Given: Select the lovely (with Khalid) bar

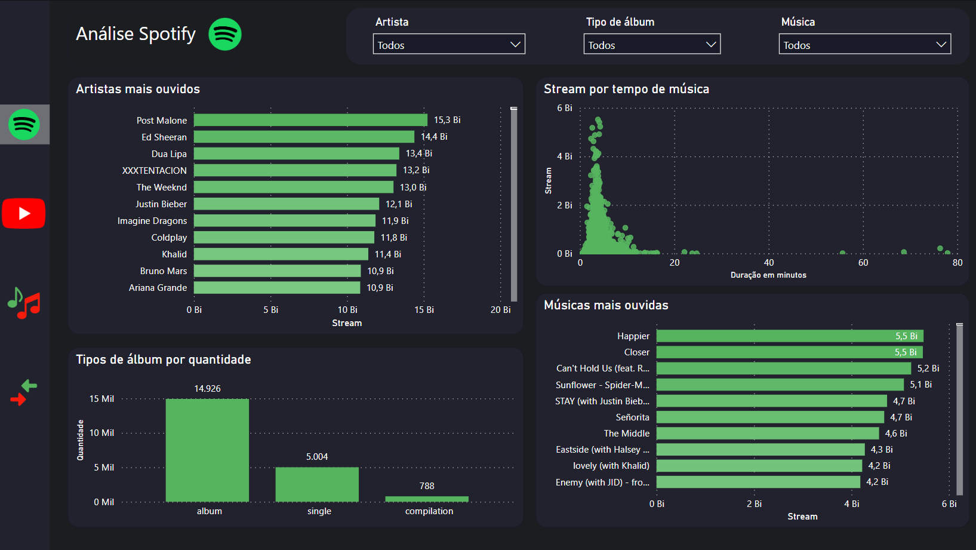Looking at the screenshot, I should [x=759, y=465].
